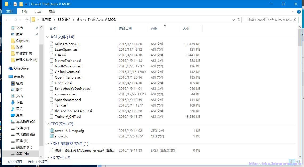Click the properties icon in quick access toolbar
This screenshot has width=304, height=167.
tap(15, 4)
